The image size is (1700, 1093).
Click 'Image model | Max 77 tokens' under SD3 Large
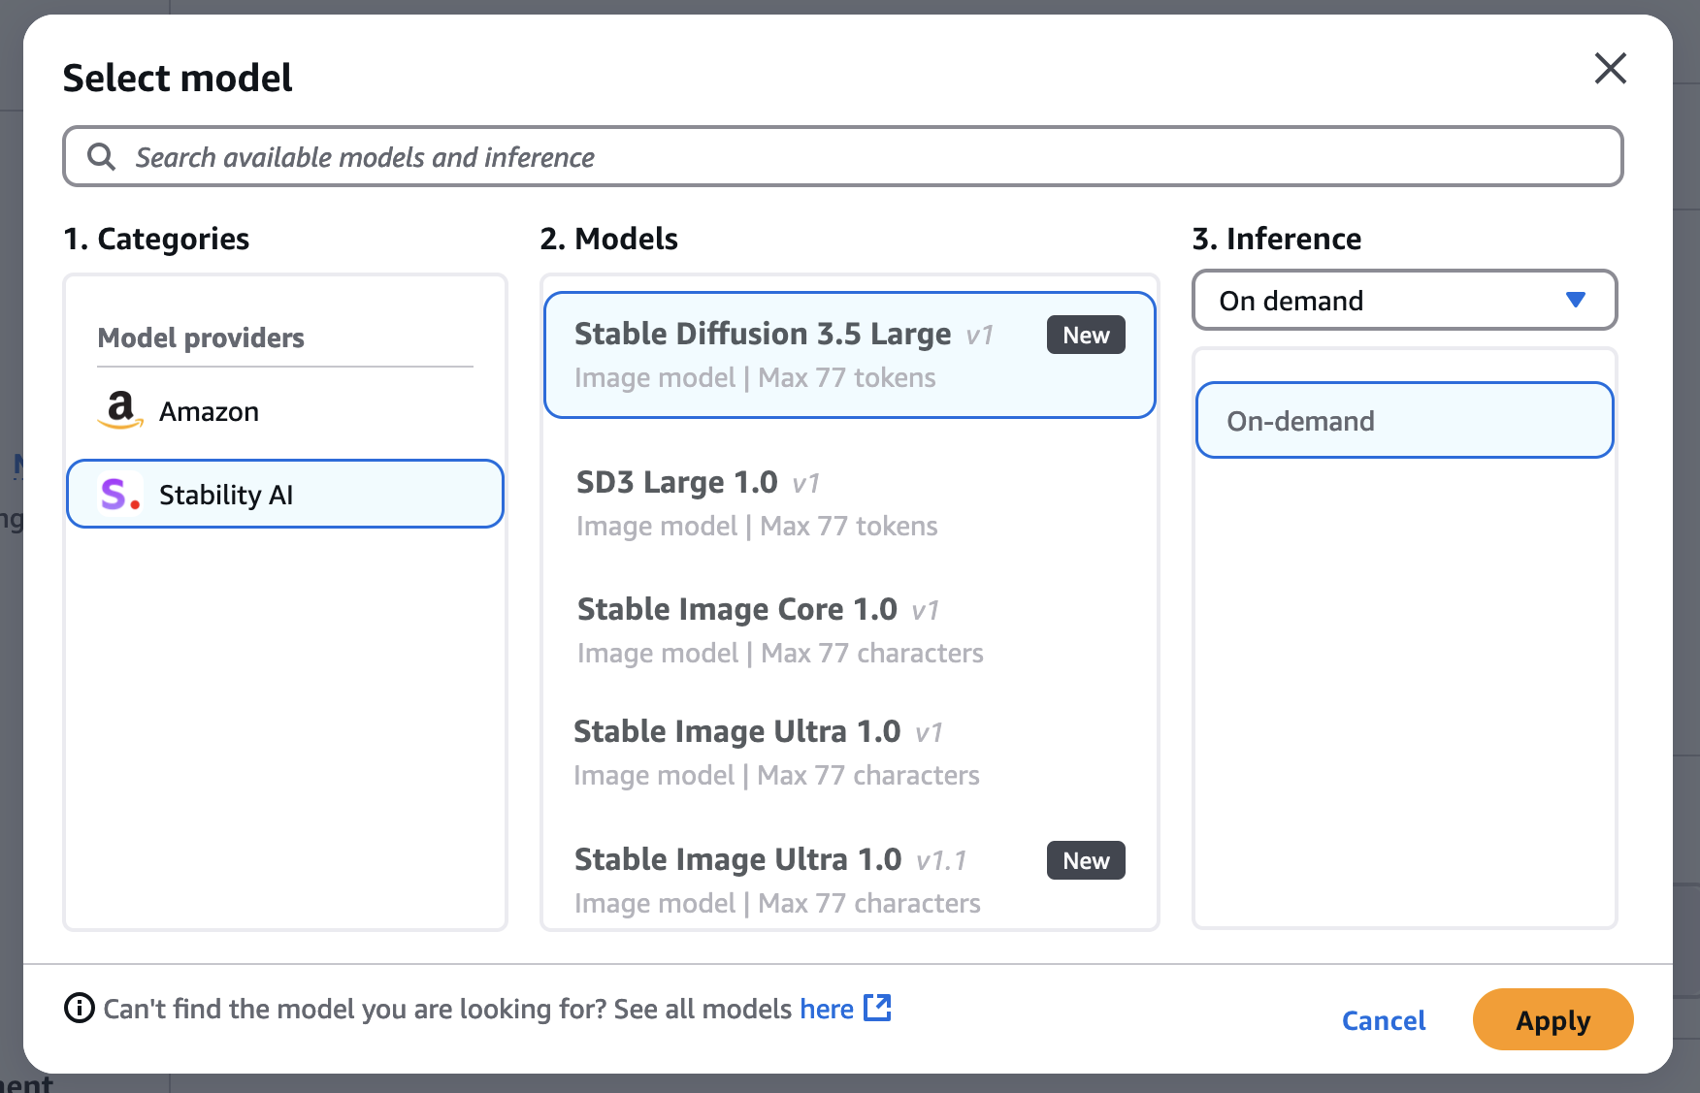(757, 526)
